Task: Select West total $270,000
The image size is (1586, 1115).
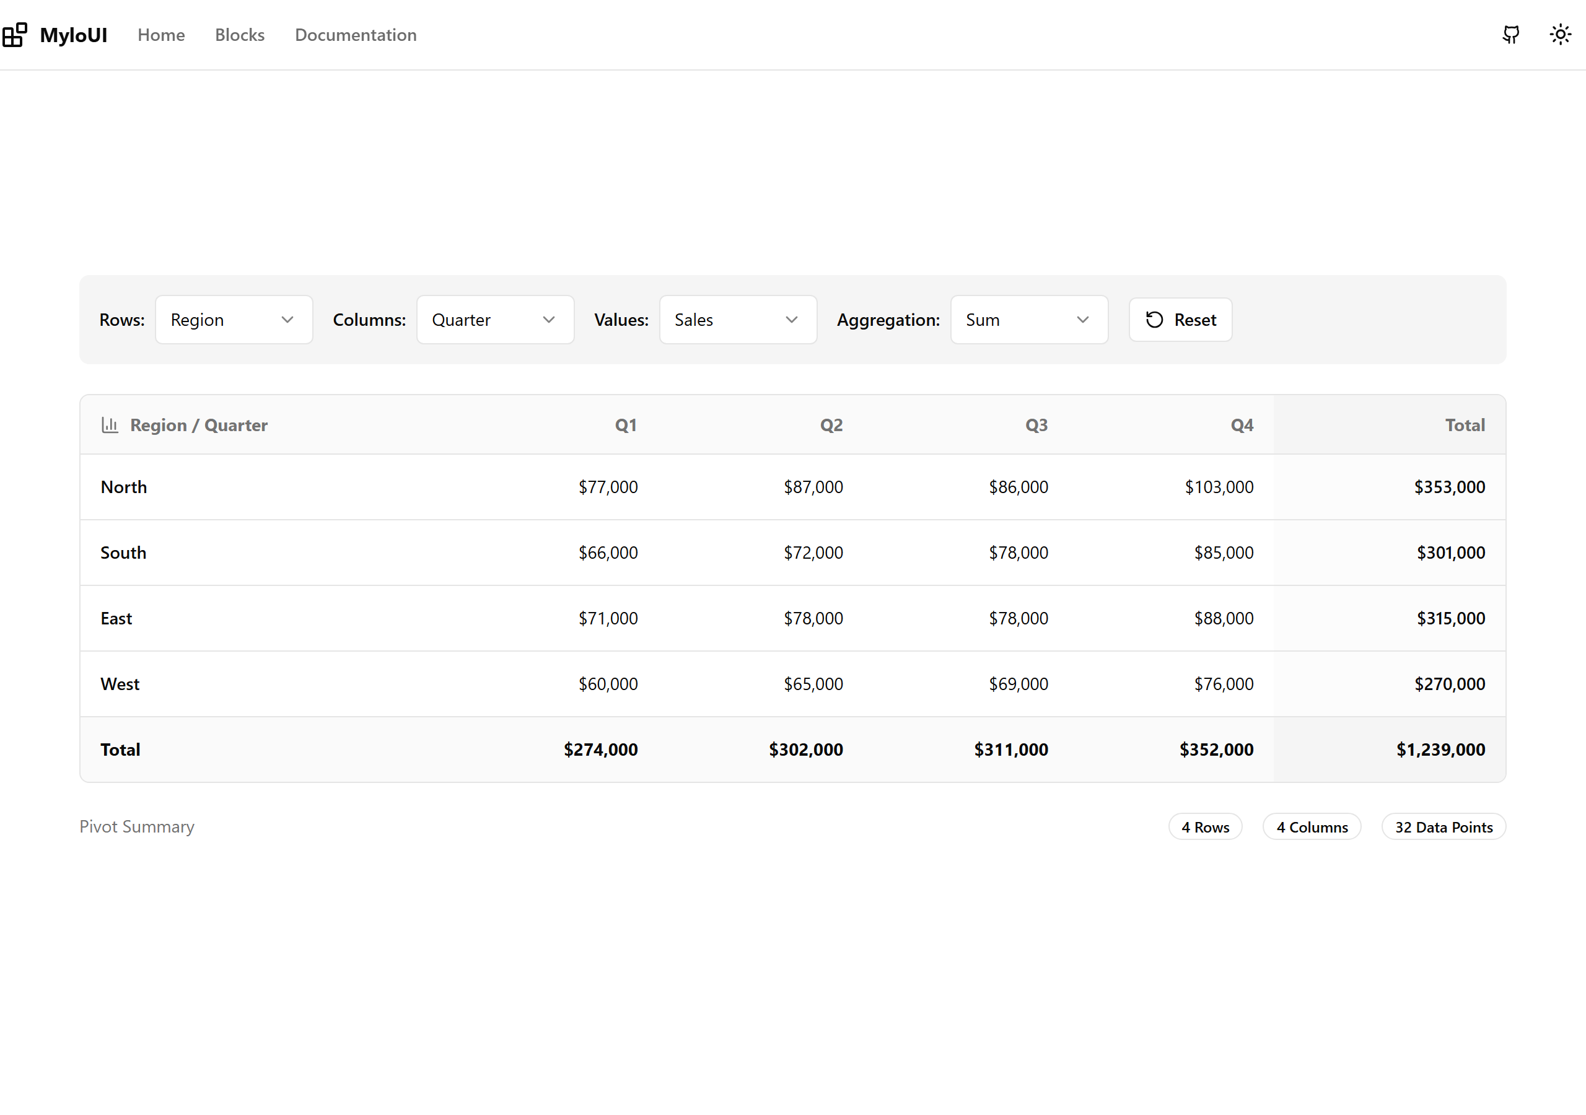Action: click(x=1449, y=684)
